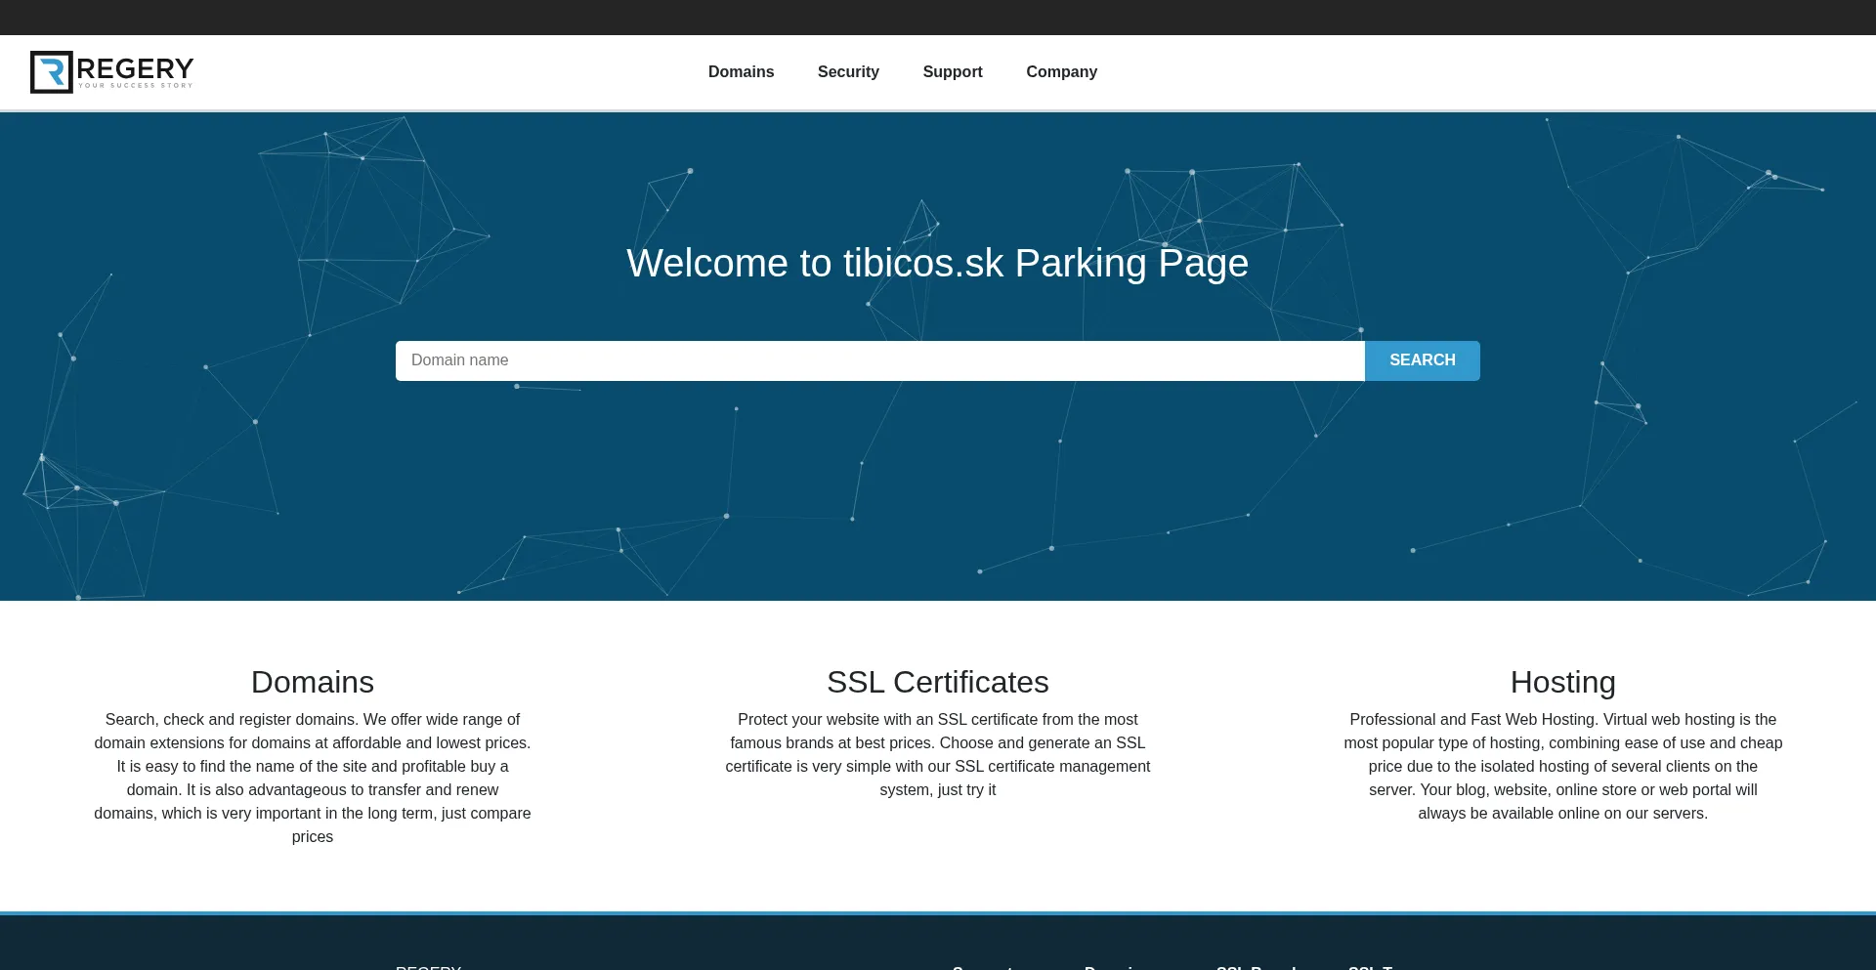Expand the Support menu in header

click(x=952, y=72)
